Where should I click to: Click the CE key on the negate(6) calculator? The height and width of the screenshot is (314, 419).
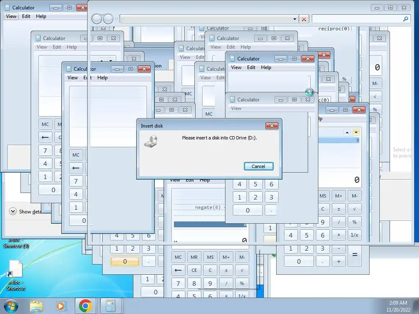(194, 270)
